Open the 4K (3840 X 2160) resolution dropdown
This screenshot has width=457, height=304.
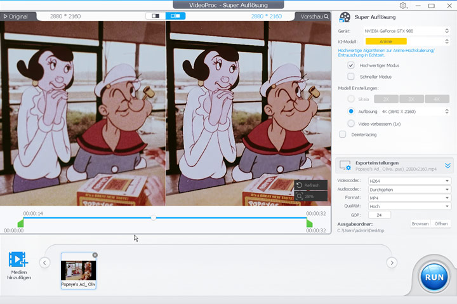pos(414,111)
